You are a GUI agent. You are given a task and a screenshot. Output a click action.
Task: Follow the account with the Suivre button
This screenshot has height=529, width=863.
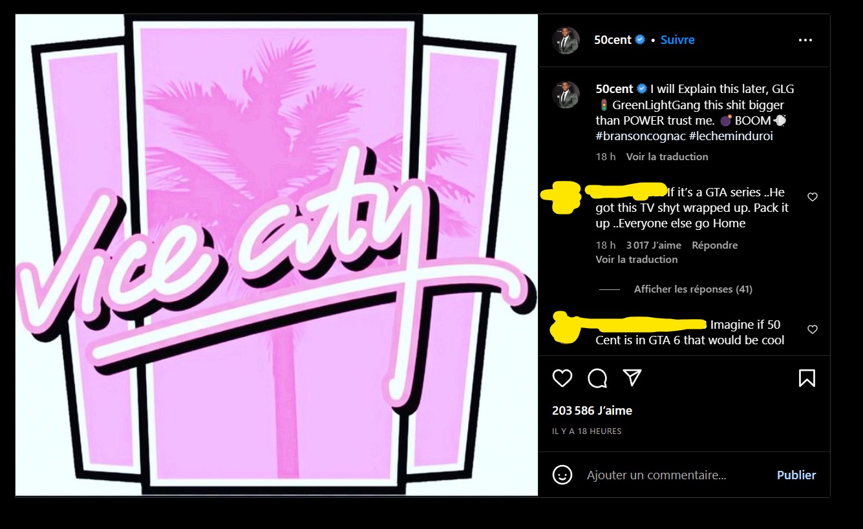(x=677, y=40)
